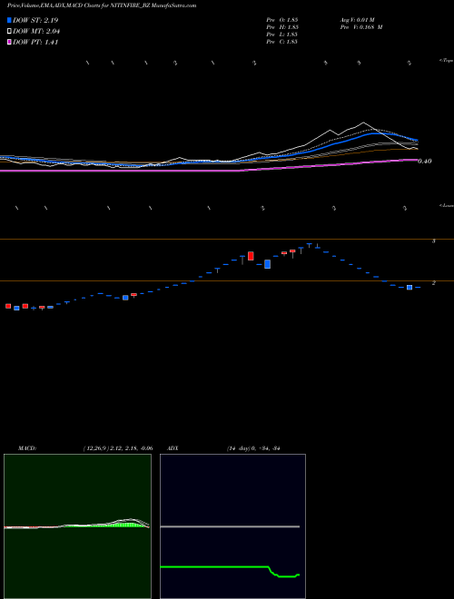Select the 'DOW MT: 2.04' legend text
The image size is (454, 599).
(x=36, y=32)
